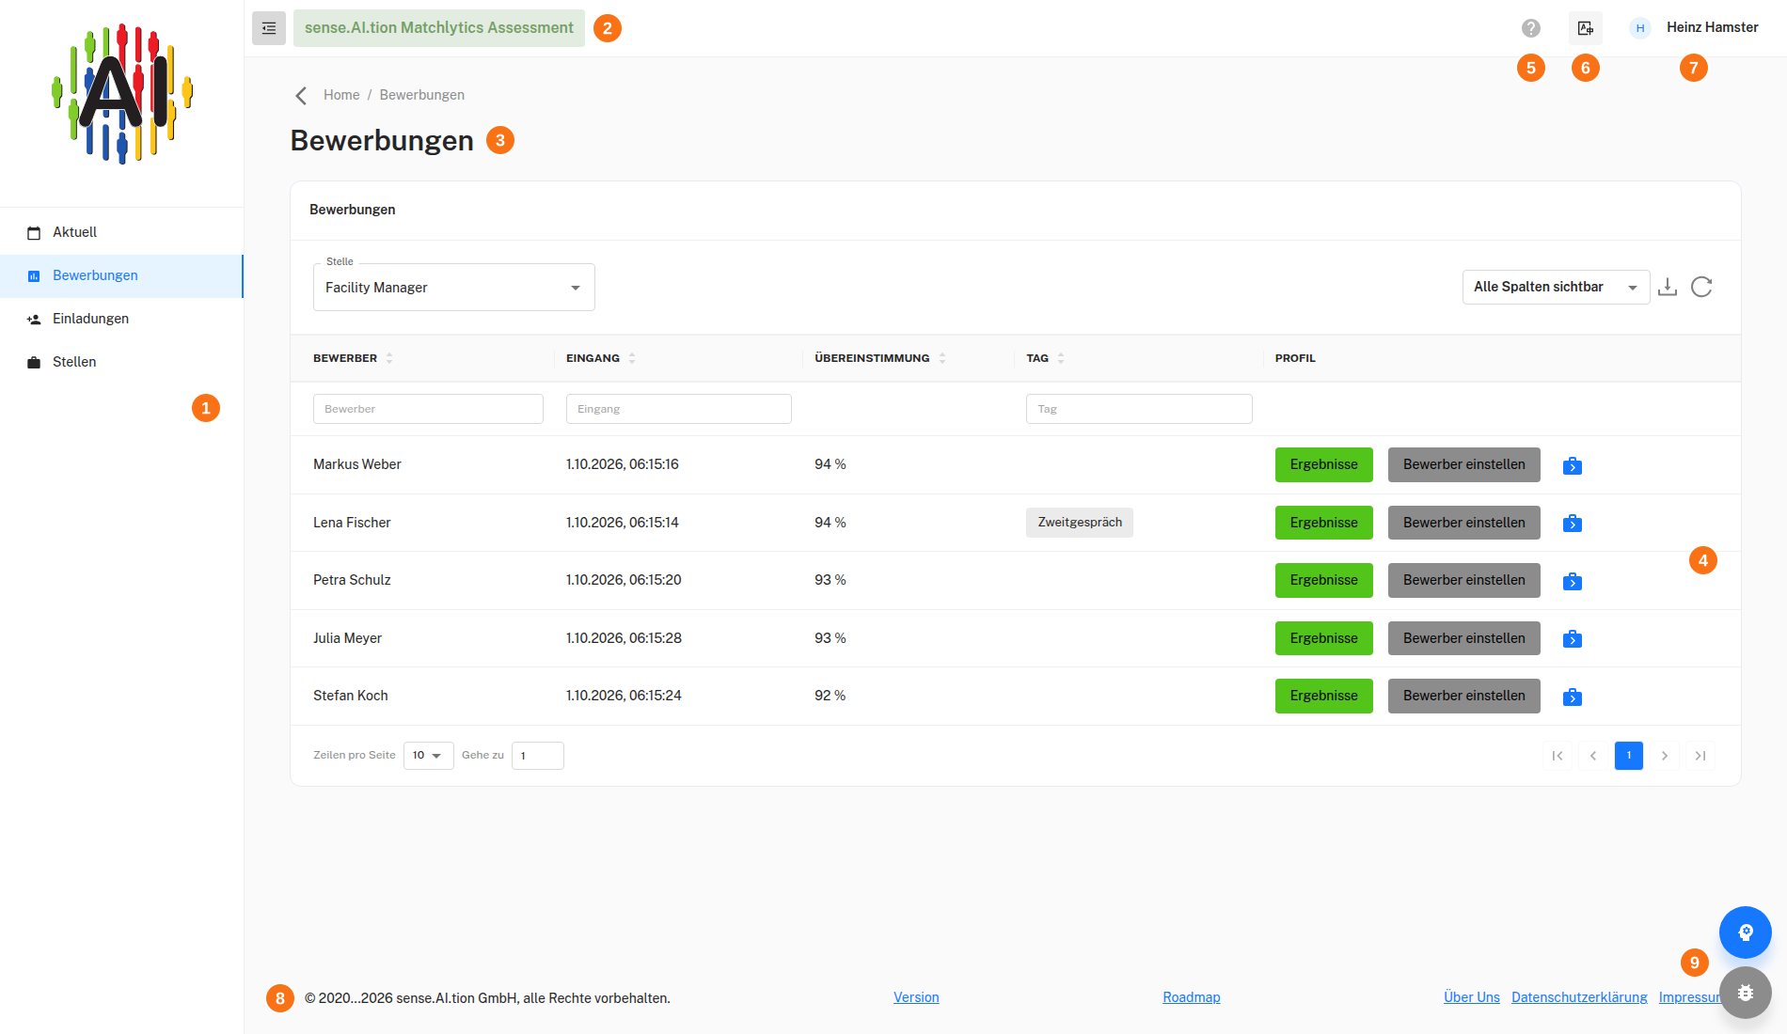Sort table by Tag column
This screenshot has width=1787, height=1034.
[x=1061, y=358]
